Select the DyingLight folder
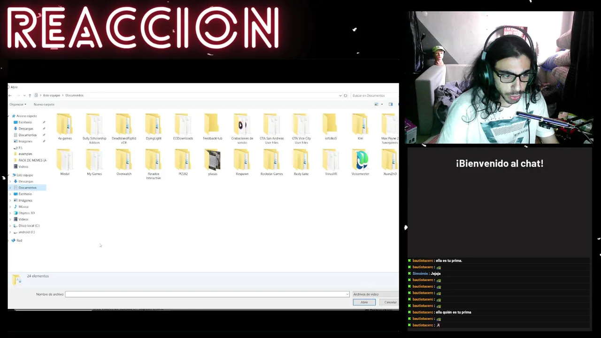Image resolution: width=601 pixels, height=338 pixels. [154, 127]
